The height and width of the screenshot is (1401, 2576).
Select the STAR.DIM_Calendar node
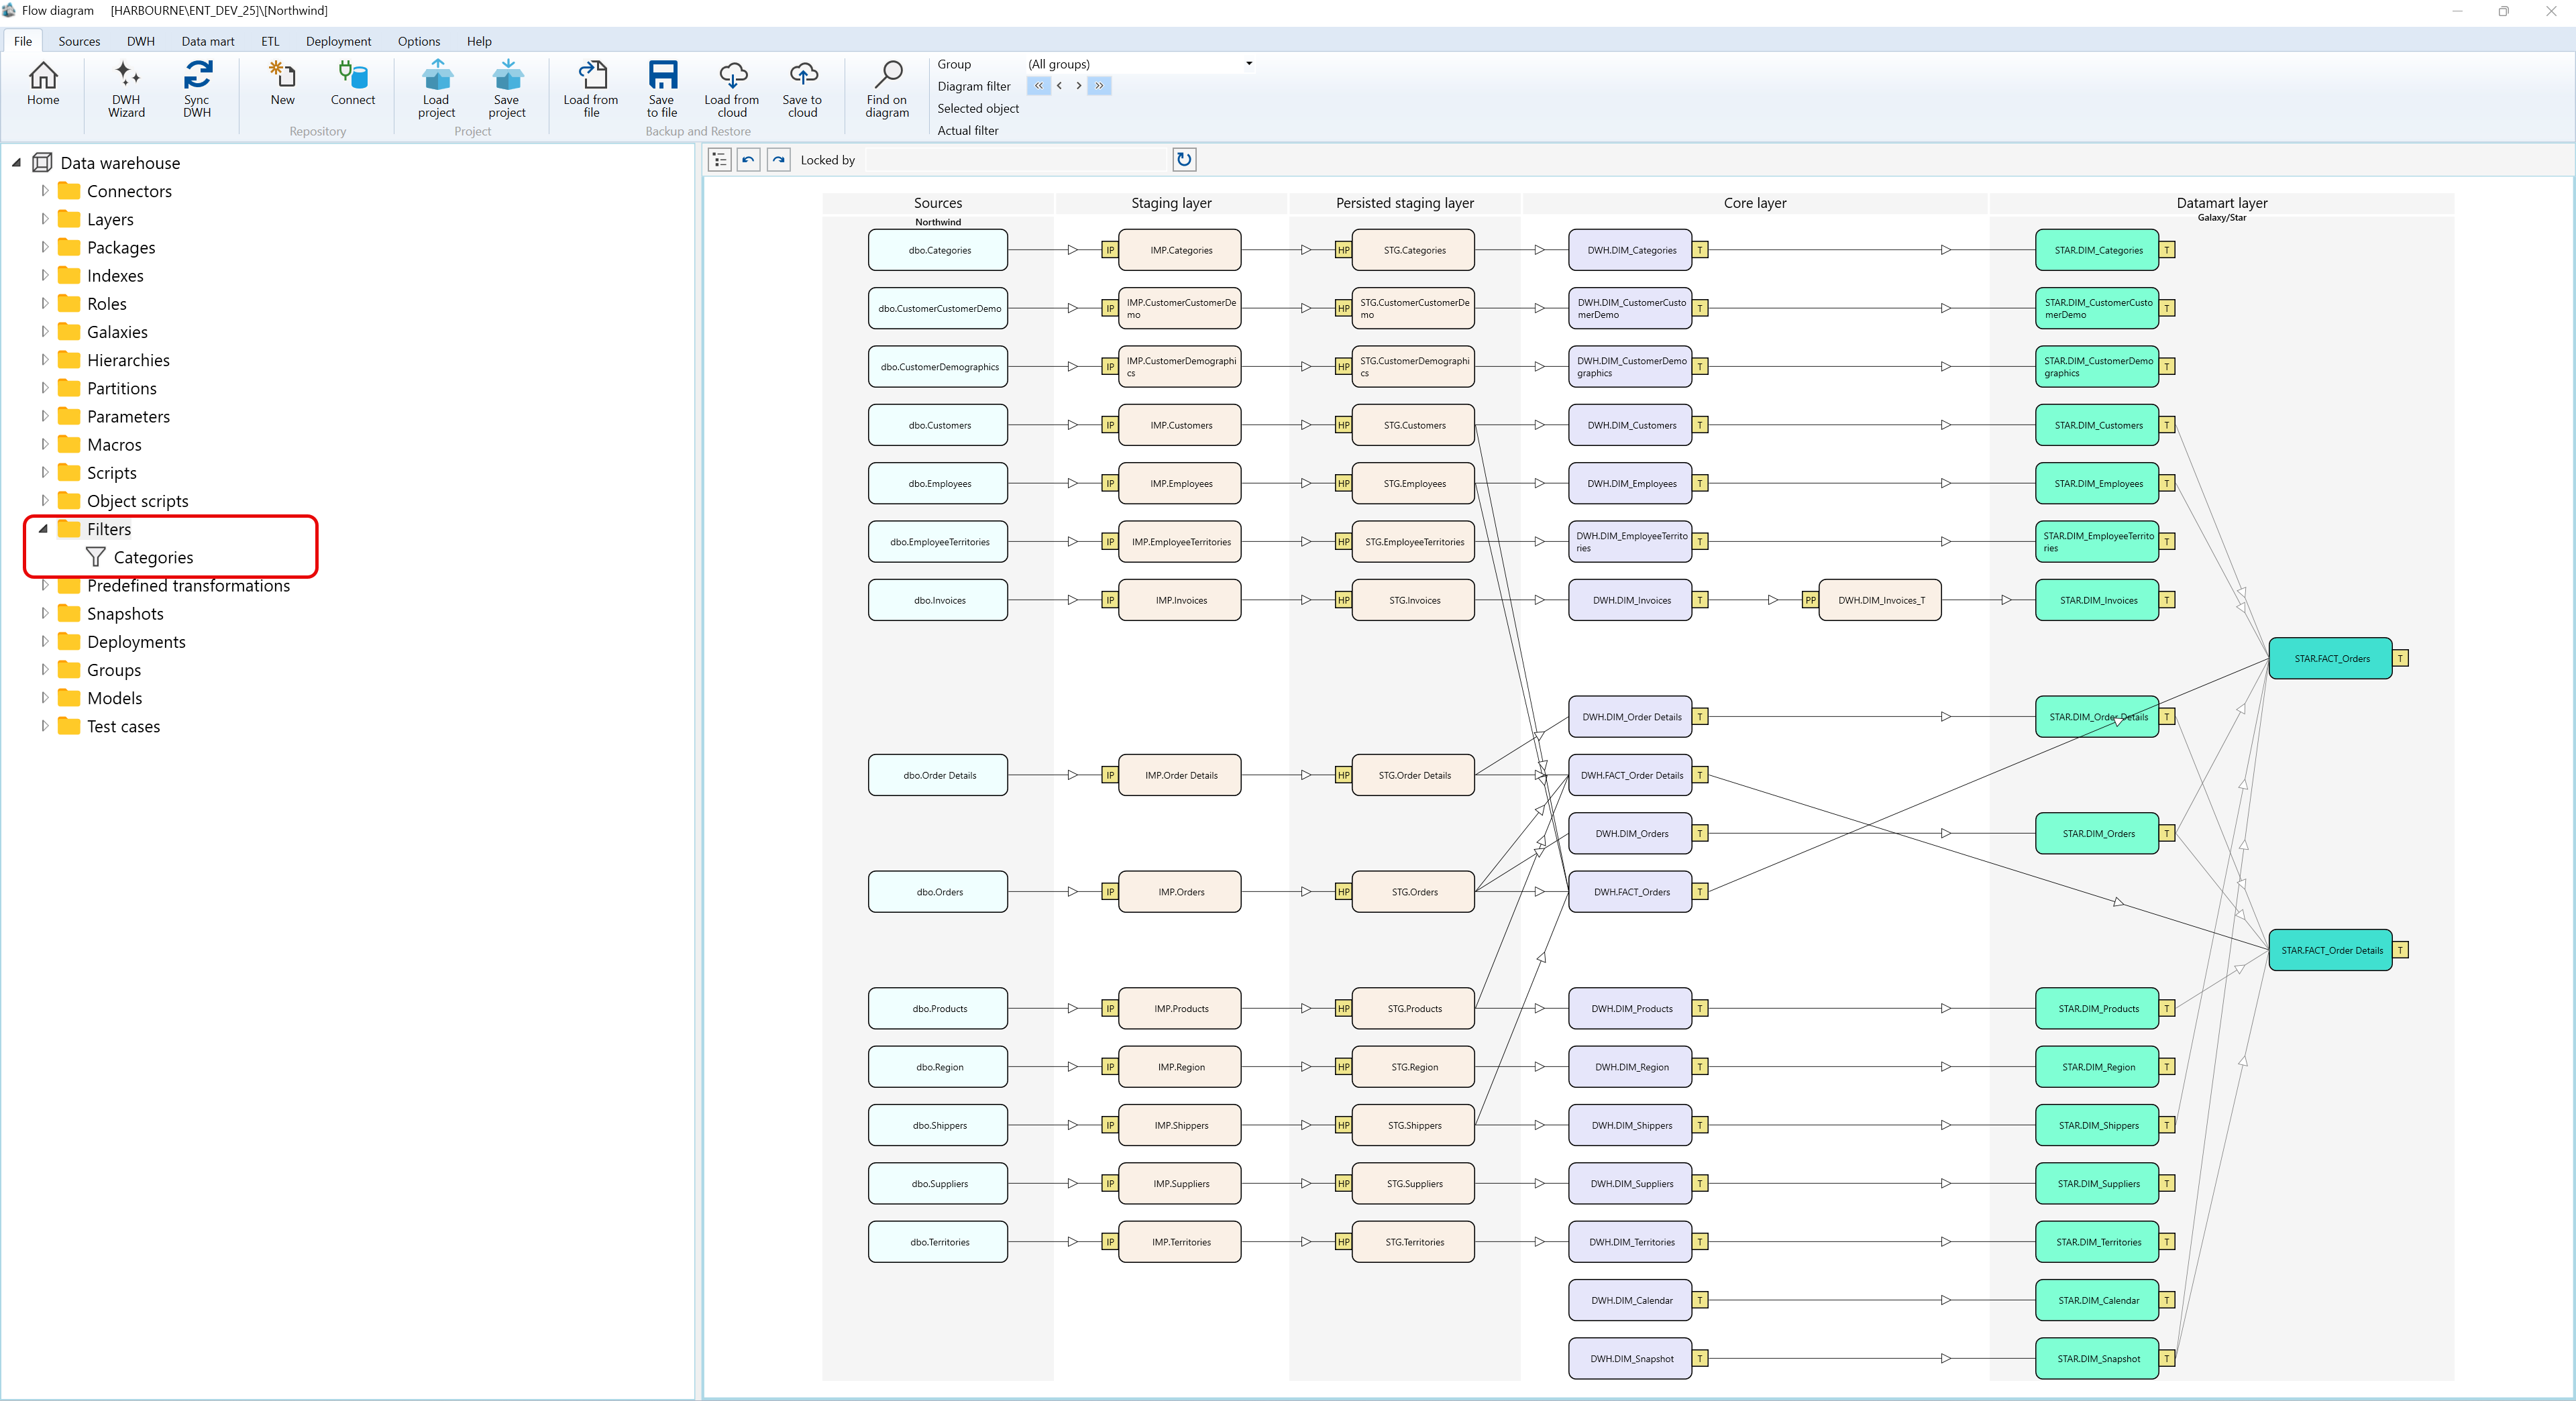pos(2097,1300)
